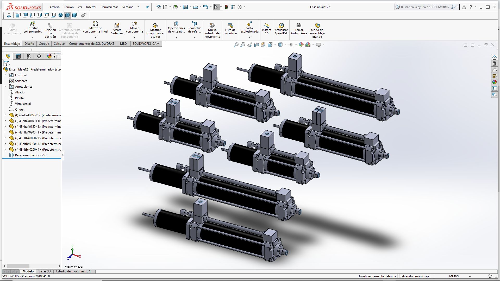500x281 pixels.
Task: Open the file explorer folder in task pane
Action: pos(494,70)
